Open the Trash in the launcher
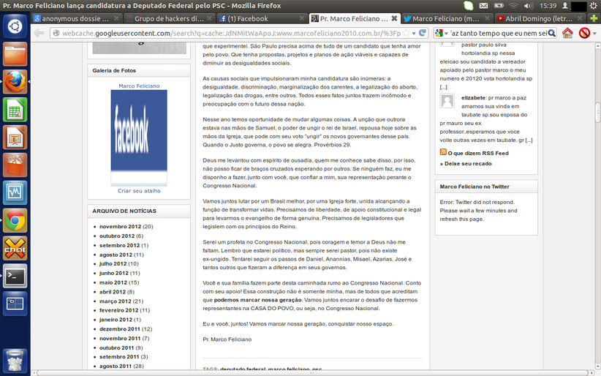Viewport: 601px width, 376px height. pyautogui.click(x=15, y=359)
